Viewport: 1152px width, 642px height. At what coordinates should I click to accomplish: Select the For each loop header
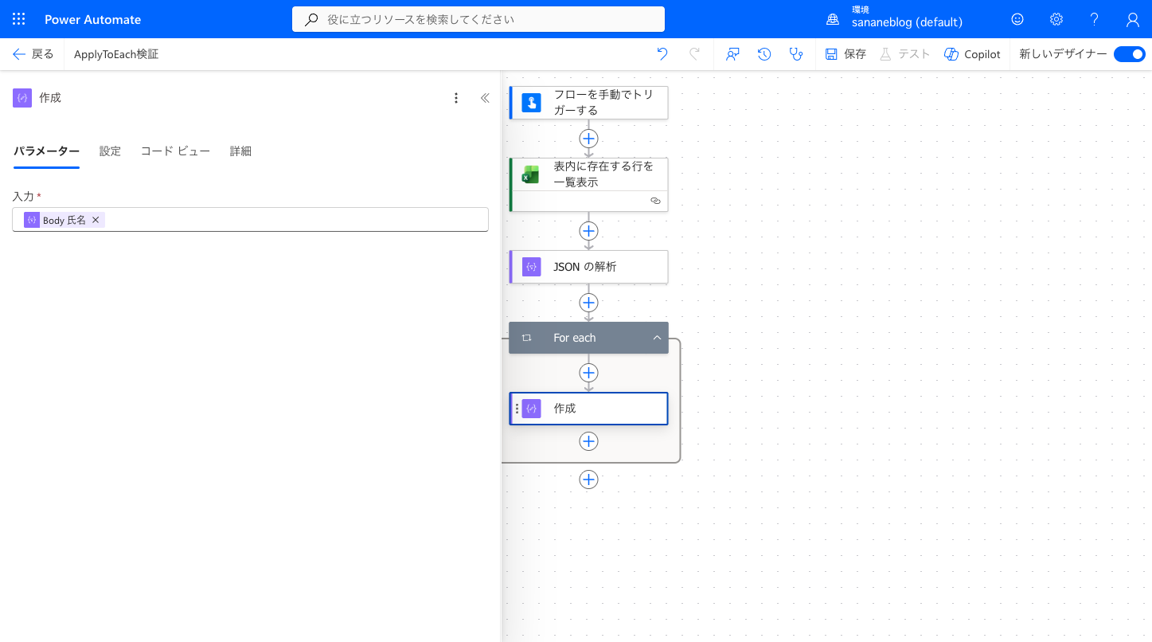click(x=588, y=338)
